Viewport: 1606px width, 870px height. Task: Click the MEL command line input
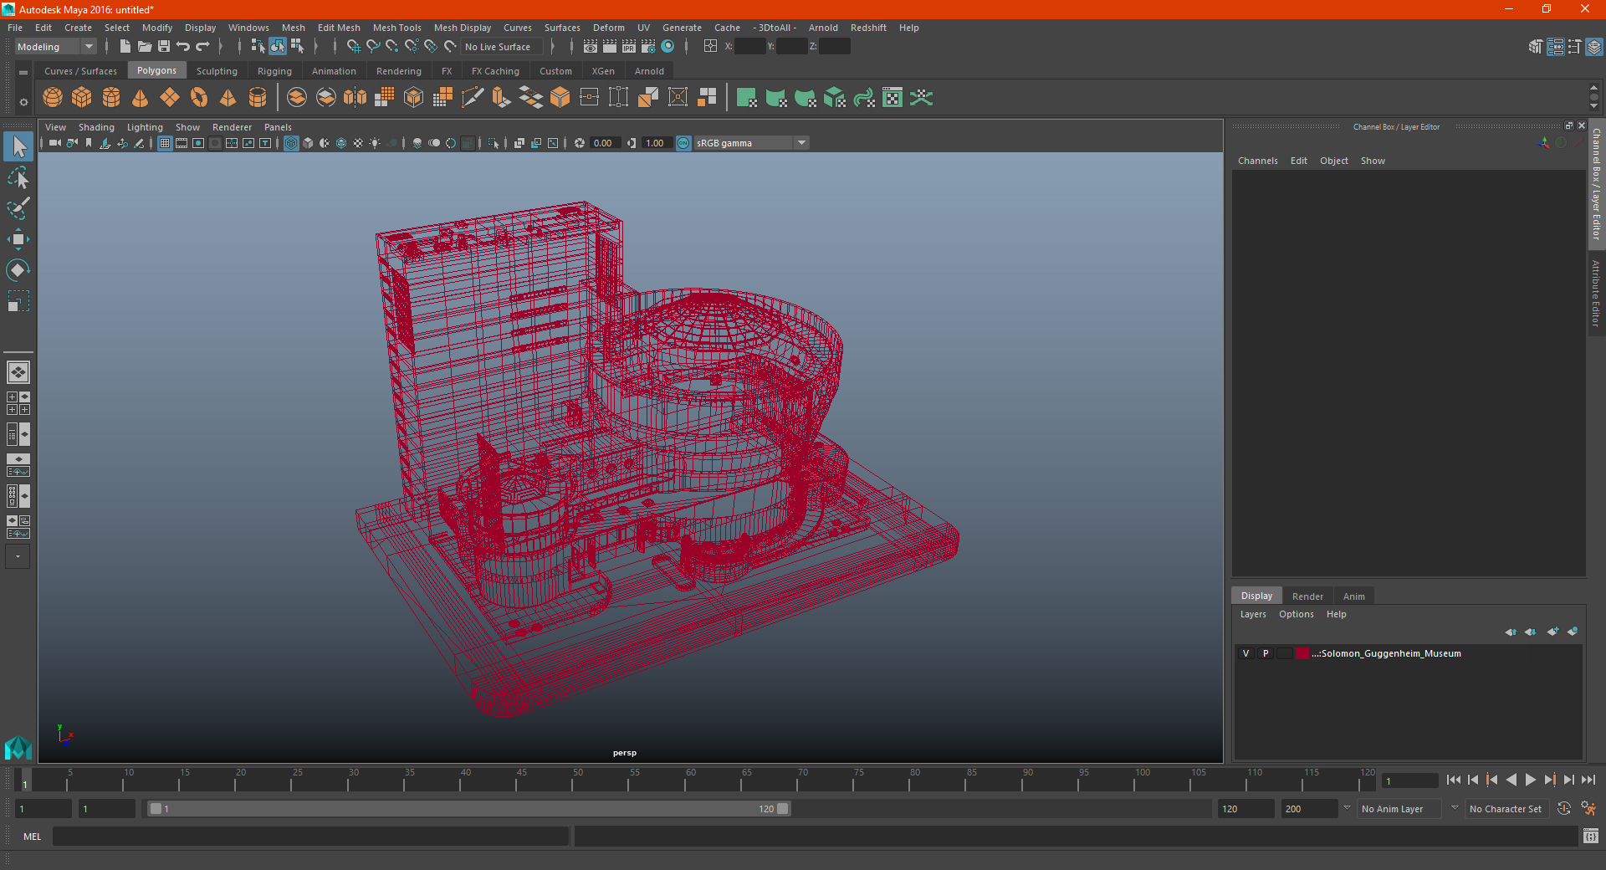click(310, 836)
